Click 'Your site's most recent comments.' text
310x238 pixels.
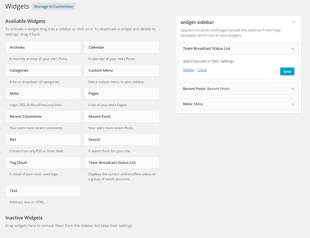pyautogui.click(x=36, y=128)
